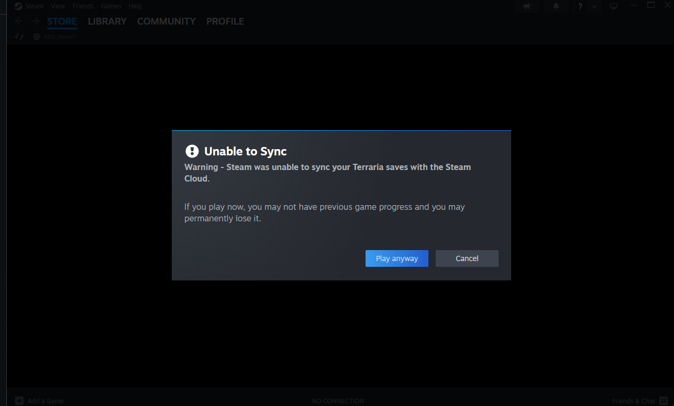Screen dimensions: 674x406
Task: Switch to Big Picture mode monitor icon
Action: pyautogui.click(x=614, y=6)
